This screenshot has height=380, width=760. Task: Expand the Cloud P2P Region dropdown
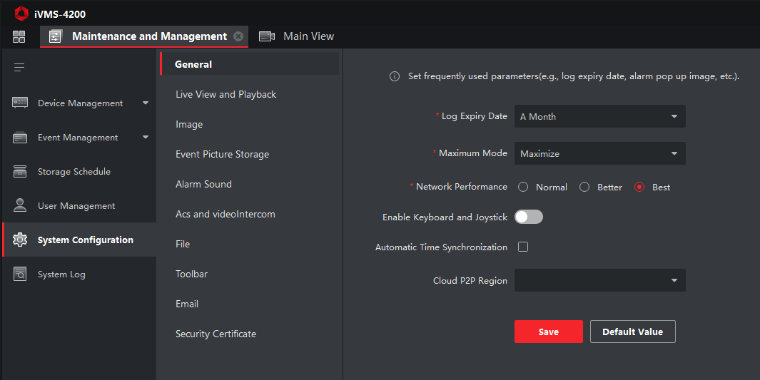click(x=599, y=280)
